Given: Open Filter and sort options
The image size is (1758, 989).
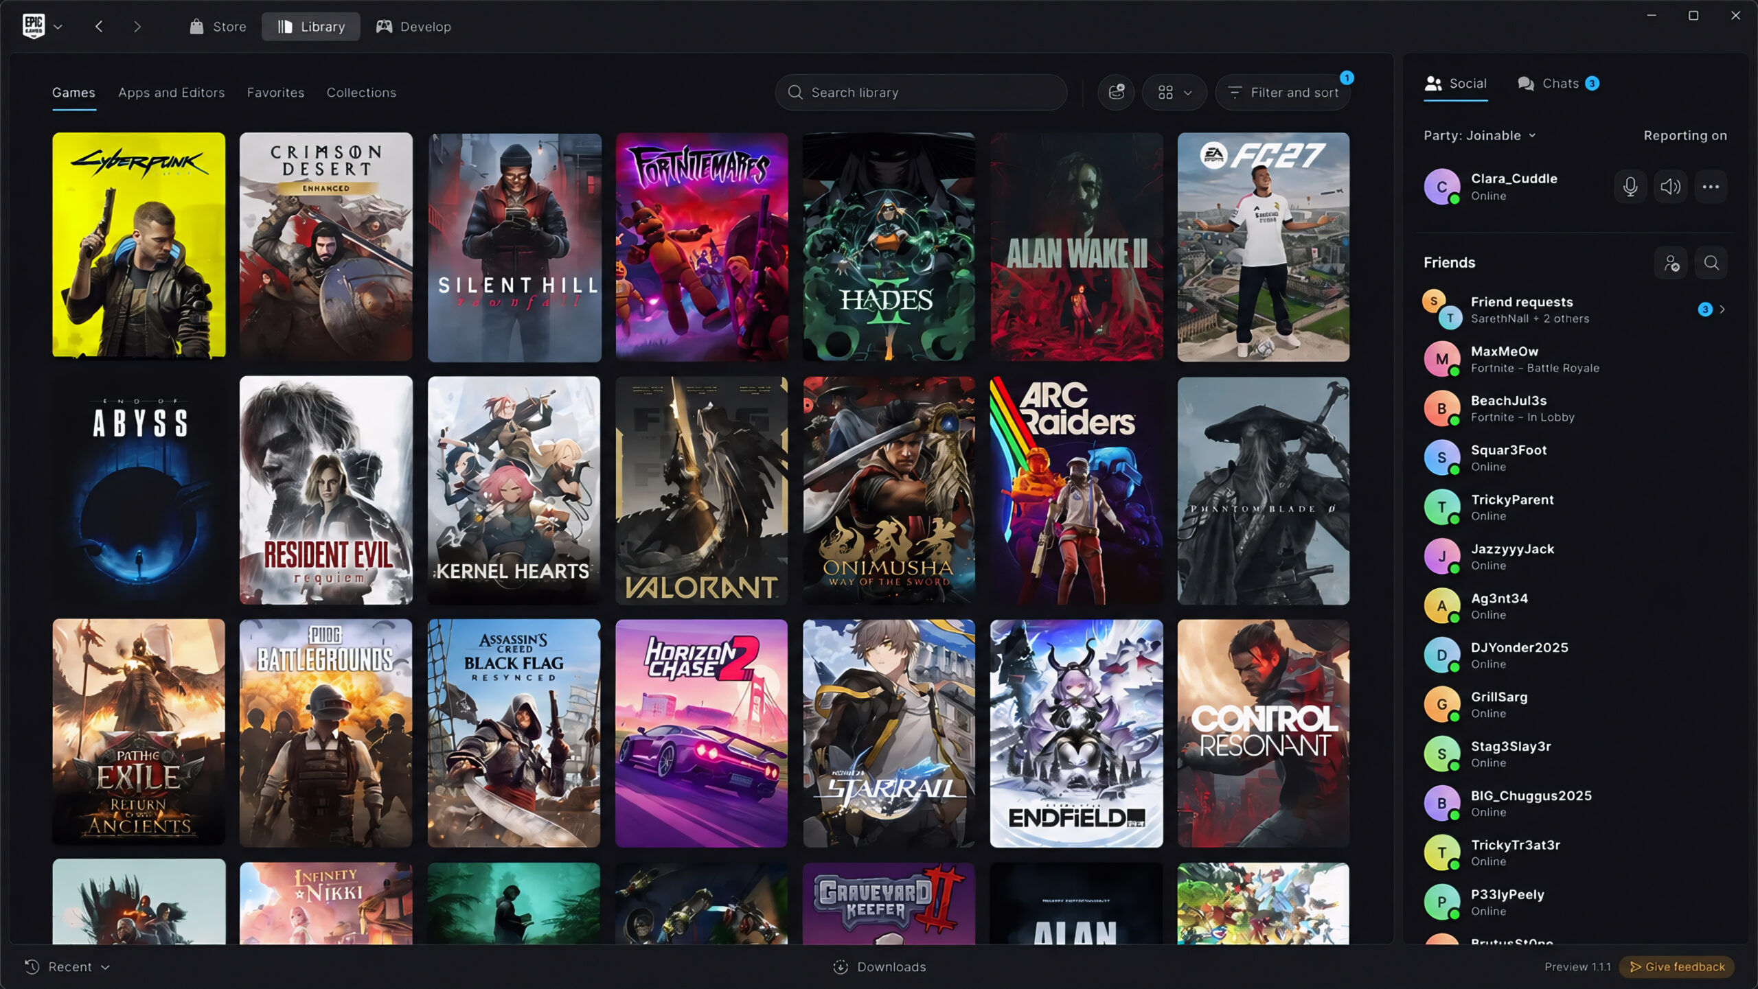Looking at the screenshot, I should [1283, 92].
